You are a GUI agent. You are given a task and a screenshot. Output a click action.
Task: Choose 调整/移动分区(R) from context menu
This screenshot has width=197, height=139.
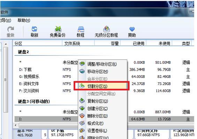103,64
